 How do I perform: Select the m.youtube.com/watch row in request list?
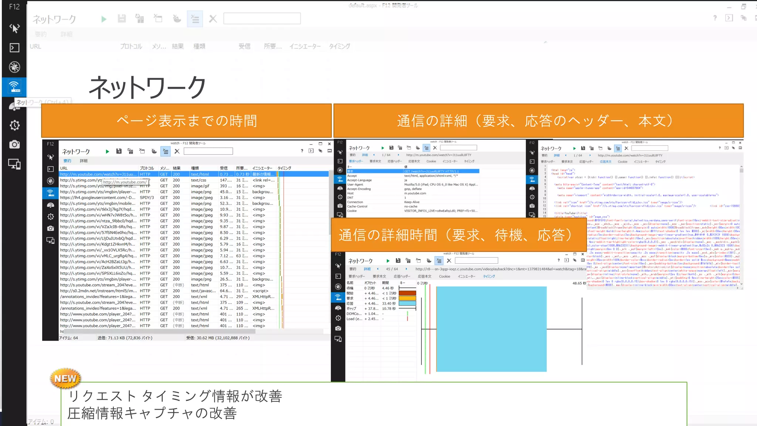coord(194,174)
